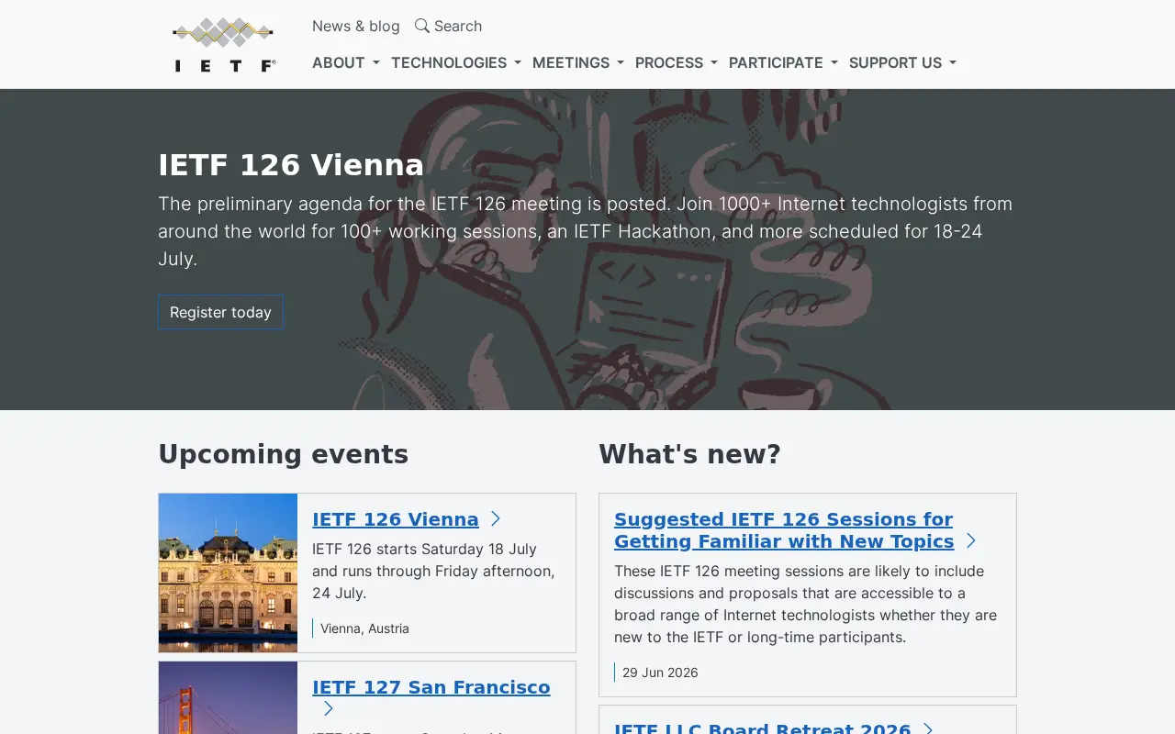Open the SUPPORT US dropdown menu
Screen dimensions: 1175x734
[x=902, y=62]
